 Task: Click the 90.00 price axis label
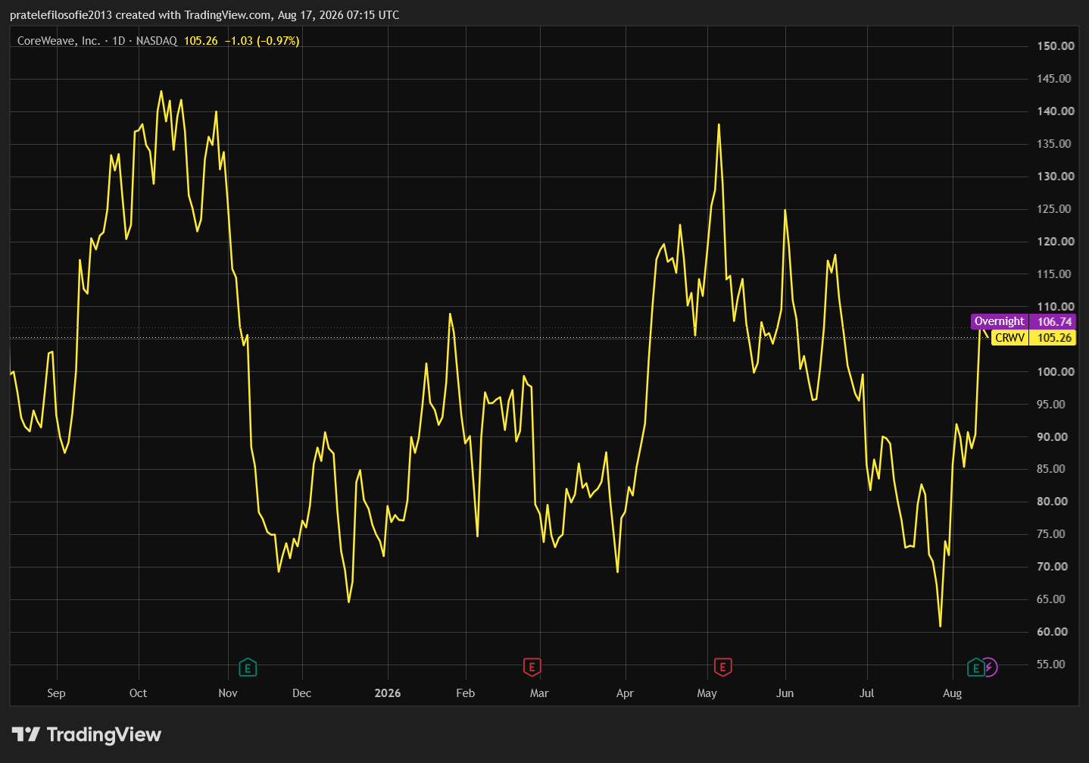pyautogui.click(x=1053, y=437)
